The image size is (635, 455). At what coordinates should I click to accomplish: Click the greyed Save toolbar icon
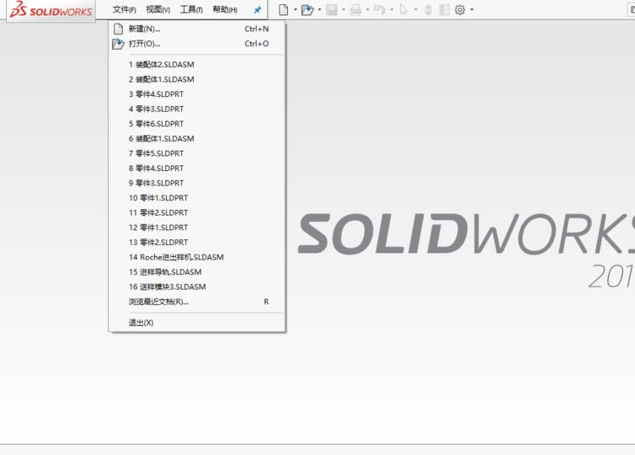[332, 10]
